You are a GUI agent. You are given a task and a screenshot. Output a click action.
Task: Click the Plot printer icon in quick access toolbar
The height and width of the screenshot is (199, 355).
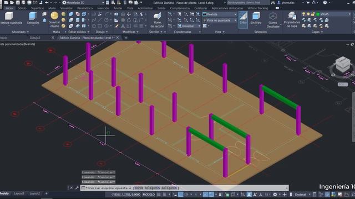tap(29, 2)
